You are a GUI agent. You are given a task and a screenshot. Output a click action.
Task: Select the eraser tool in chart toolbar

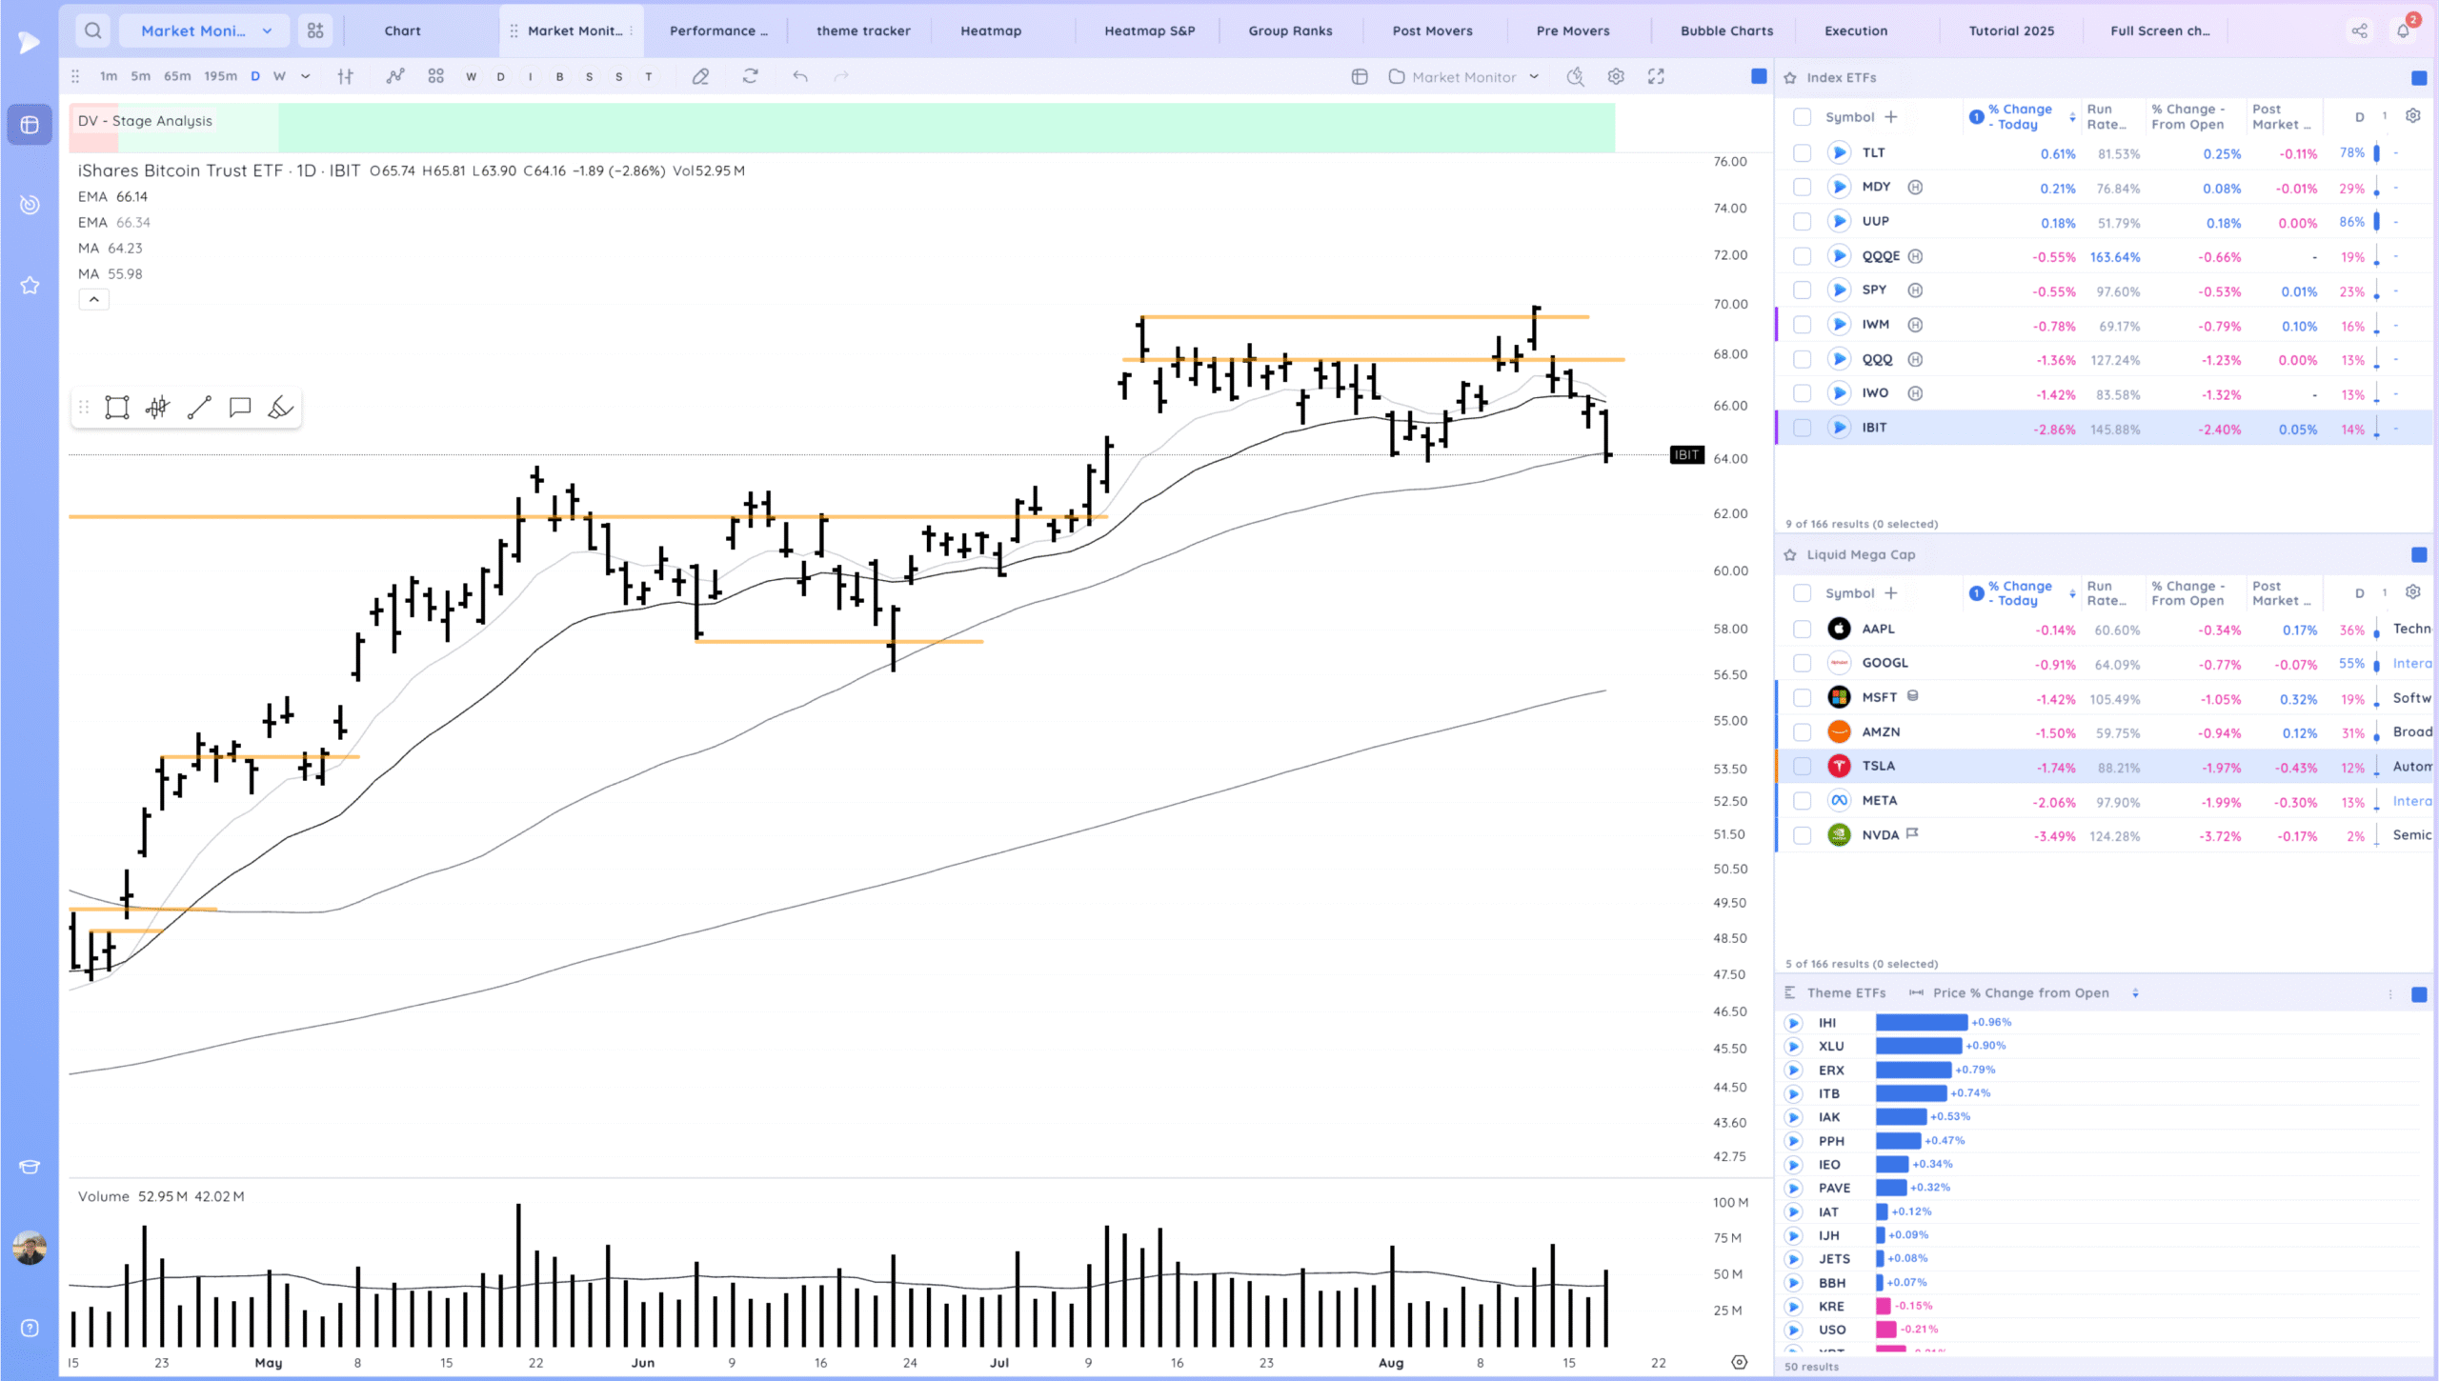click(700, 76)
